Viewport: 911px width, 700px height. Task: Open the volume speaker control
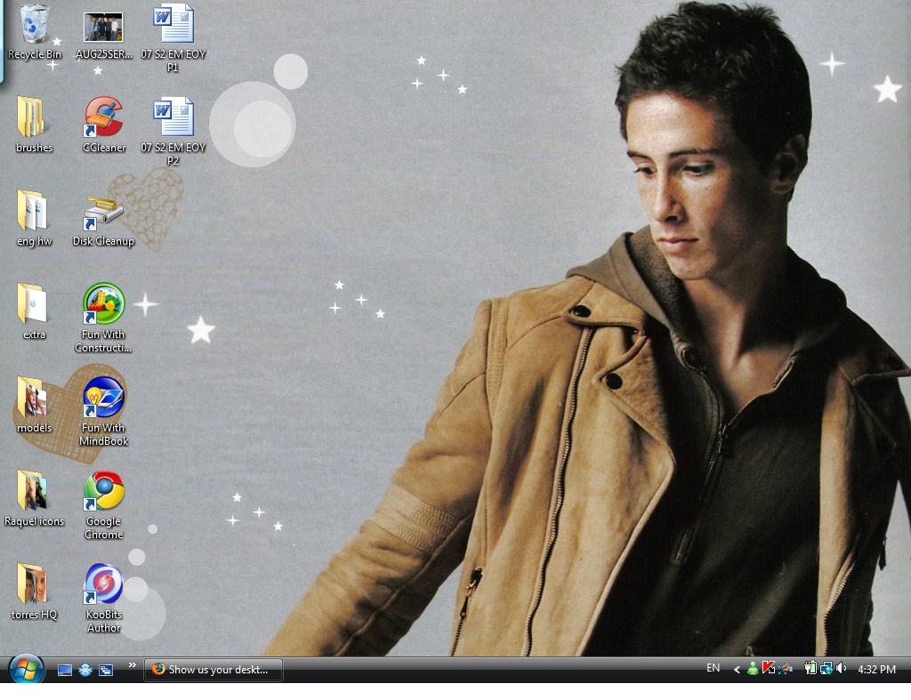[842, 669]
